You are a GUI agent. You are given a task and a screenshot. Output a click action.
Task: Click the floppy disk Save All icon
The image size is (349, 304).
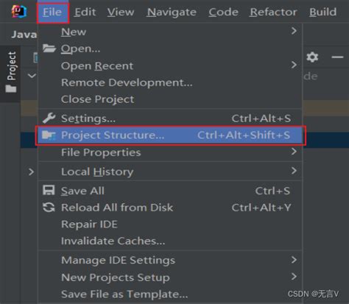point(49,191)
